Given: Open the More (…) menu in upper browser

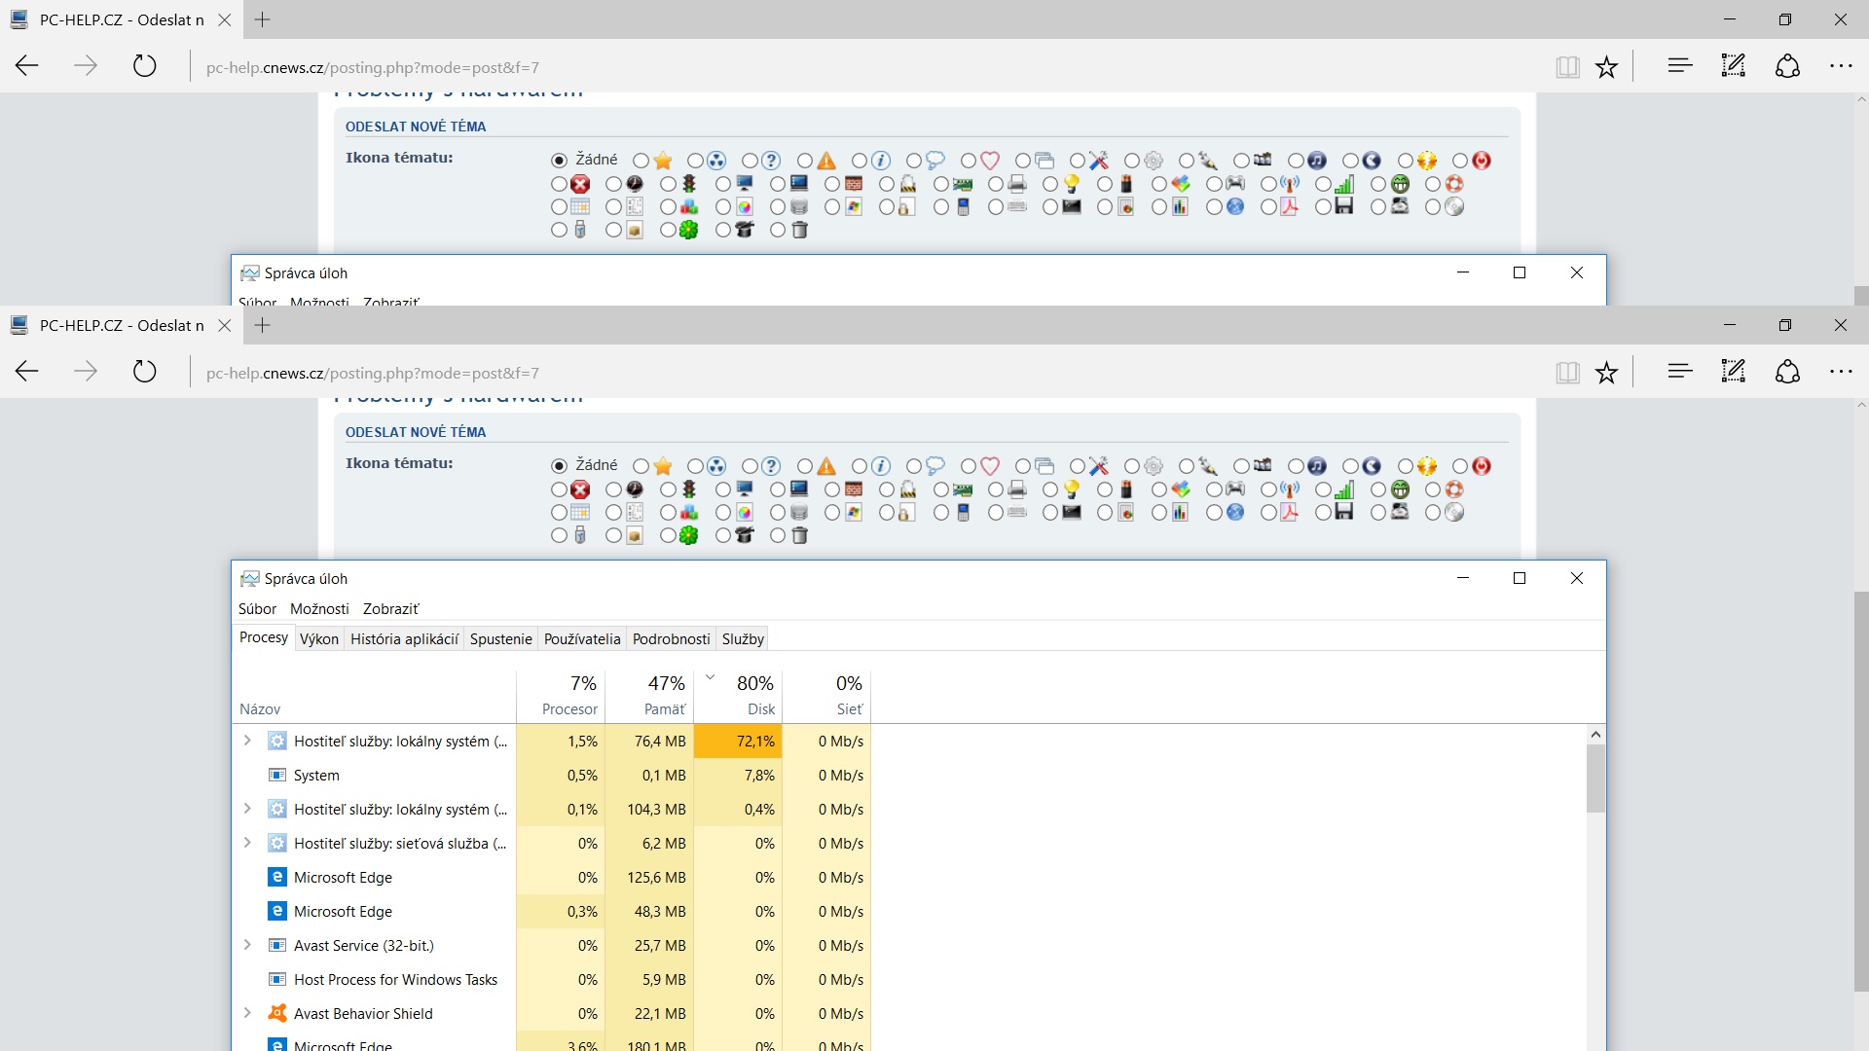Looking at the screenshot, I should point(1840,66).
